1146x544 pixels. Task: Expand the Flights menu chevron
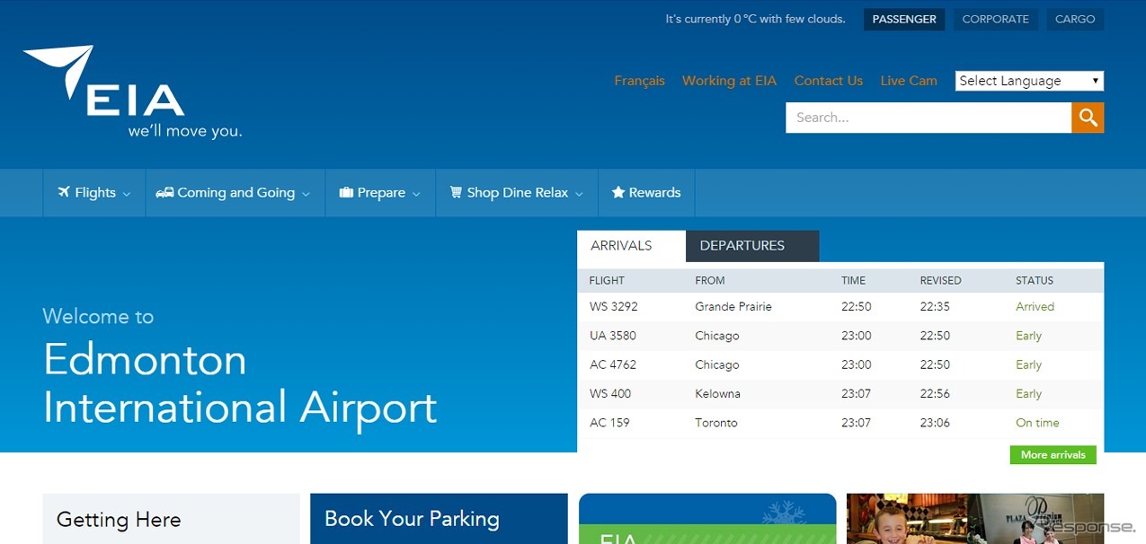click(127, 194)
